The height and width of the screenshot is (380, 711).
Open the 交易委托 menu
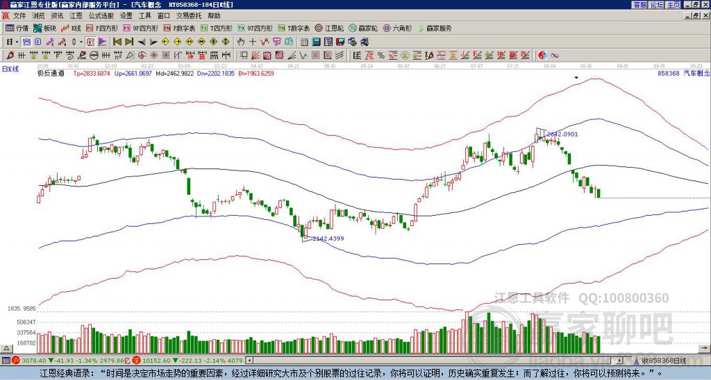point(189,16)
